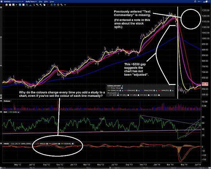Open the View menu
The height and width of the screenshot is (169, 211).
tap(52, 2)
